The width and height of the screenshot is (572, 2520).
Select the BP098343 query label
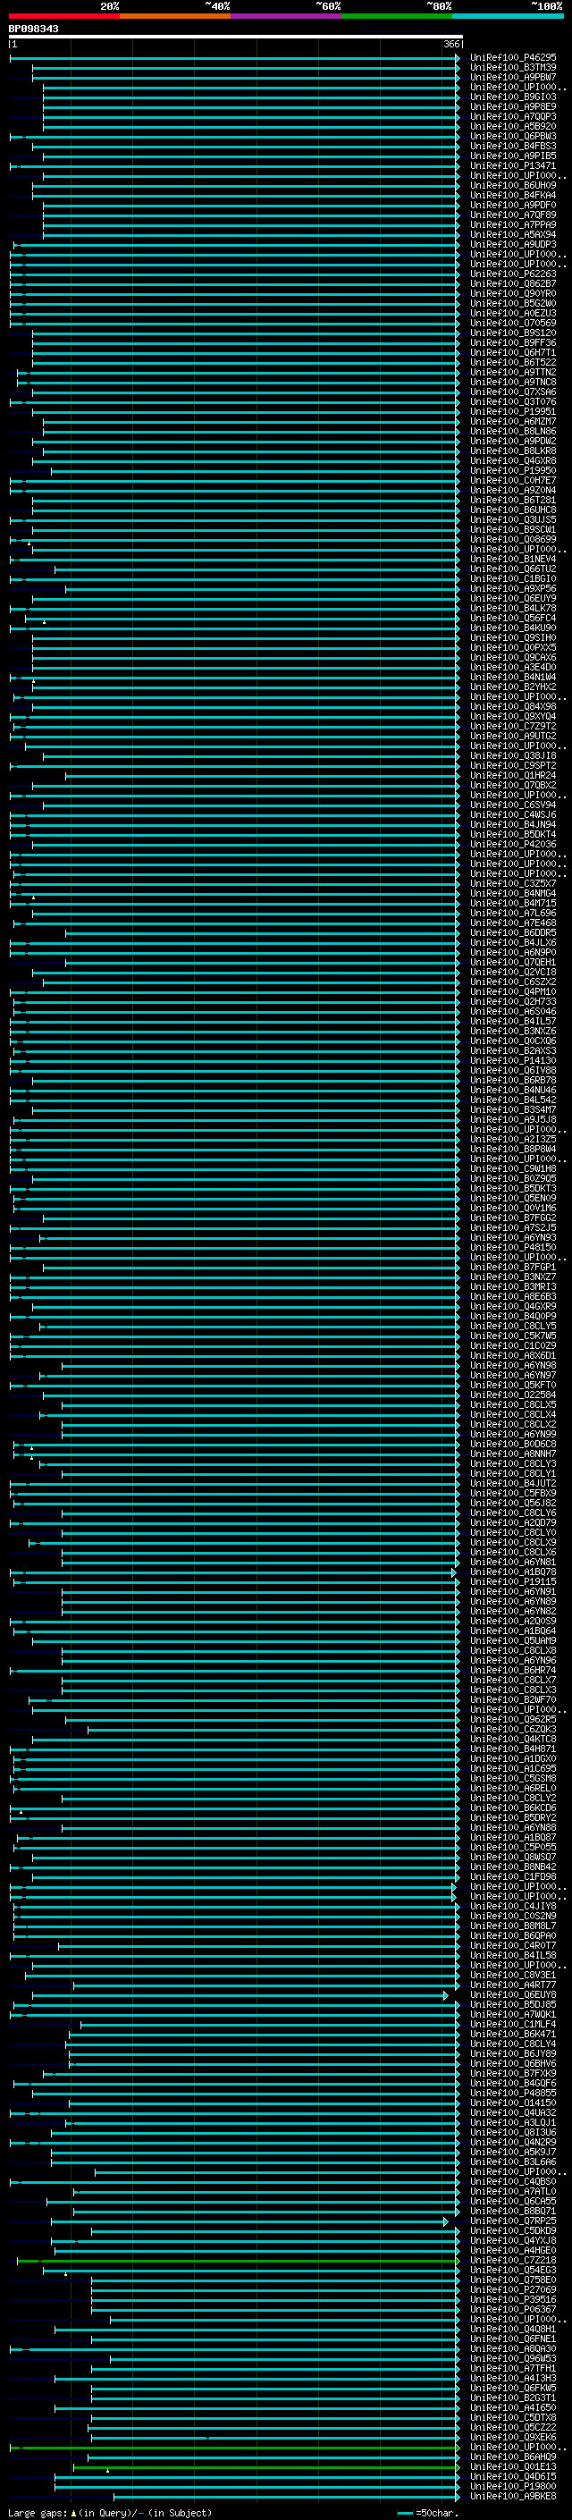[x=33, y=29]
